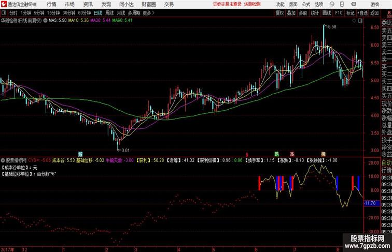Switch to the 分时 period tab
Screen dimensions: 392x252
click(13, 13)
